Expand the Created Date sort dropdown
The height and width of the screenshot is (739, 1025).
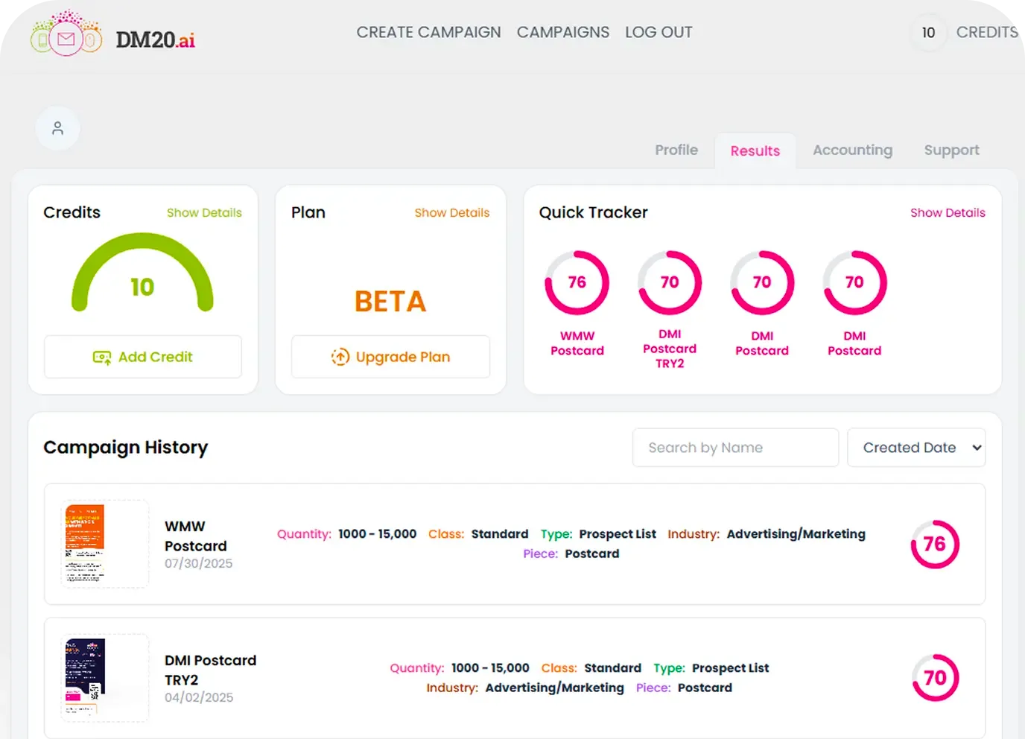[916, 448]
